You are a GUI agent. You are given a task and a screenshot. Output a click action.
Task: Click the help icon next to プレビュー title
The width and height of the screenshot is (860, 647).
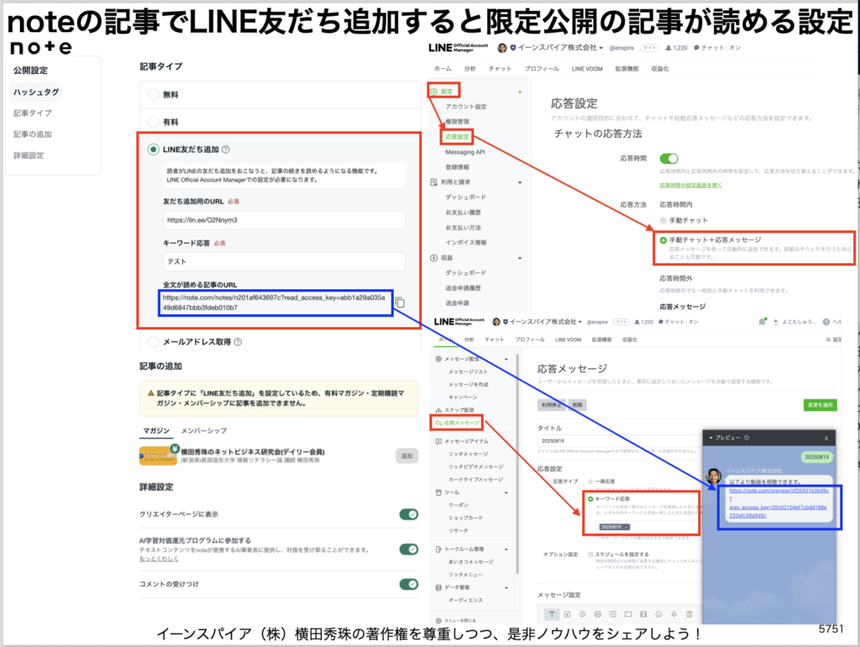(x=747, y=438)
